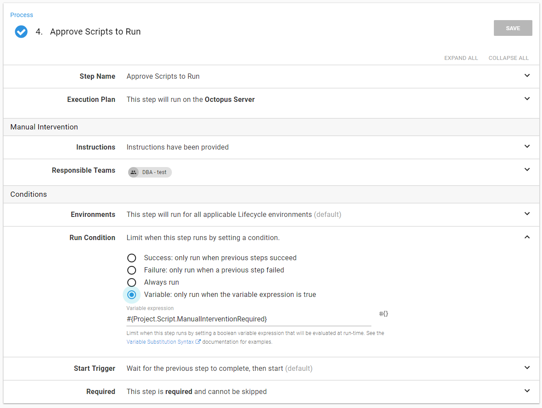Expand the Execution Plan section chevron

click(527, 99)
